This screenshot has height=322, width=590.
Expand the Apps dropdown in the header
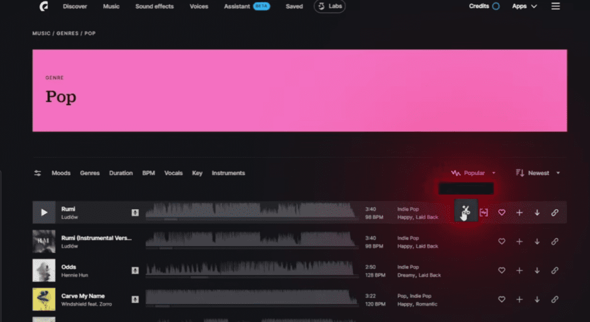524,6
